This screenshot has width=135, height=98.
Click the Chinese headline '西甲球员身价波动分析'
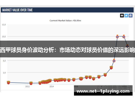27,50
